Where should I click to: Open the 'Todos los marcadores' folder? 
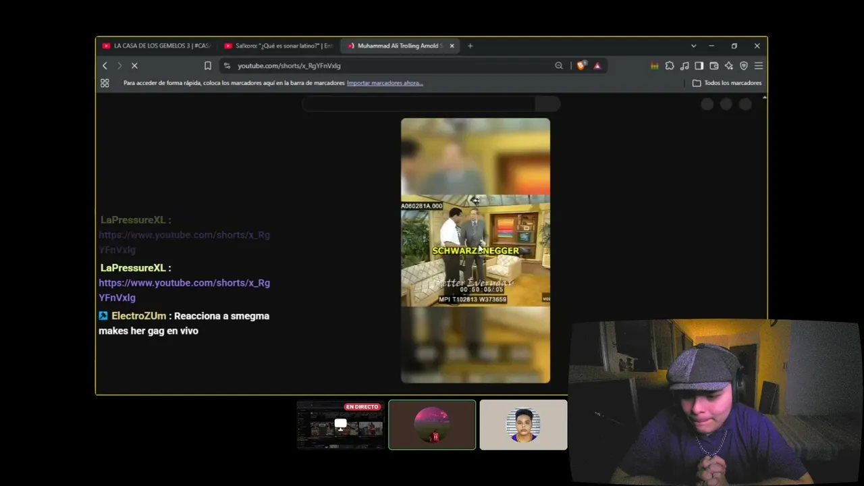point(727,83)
